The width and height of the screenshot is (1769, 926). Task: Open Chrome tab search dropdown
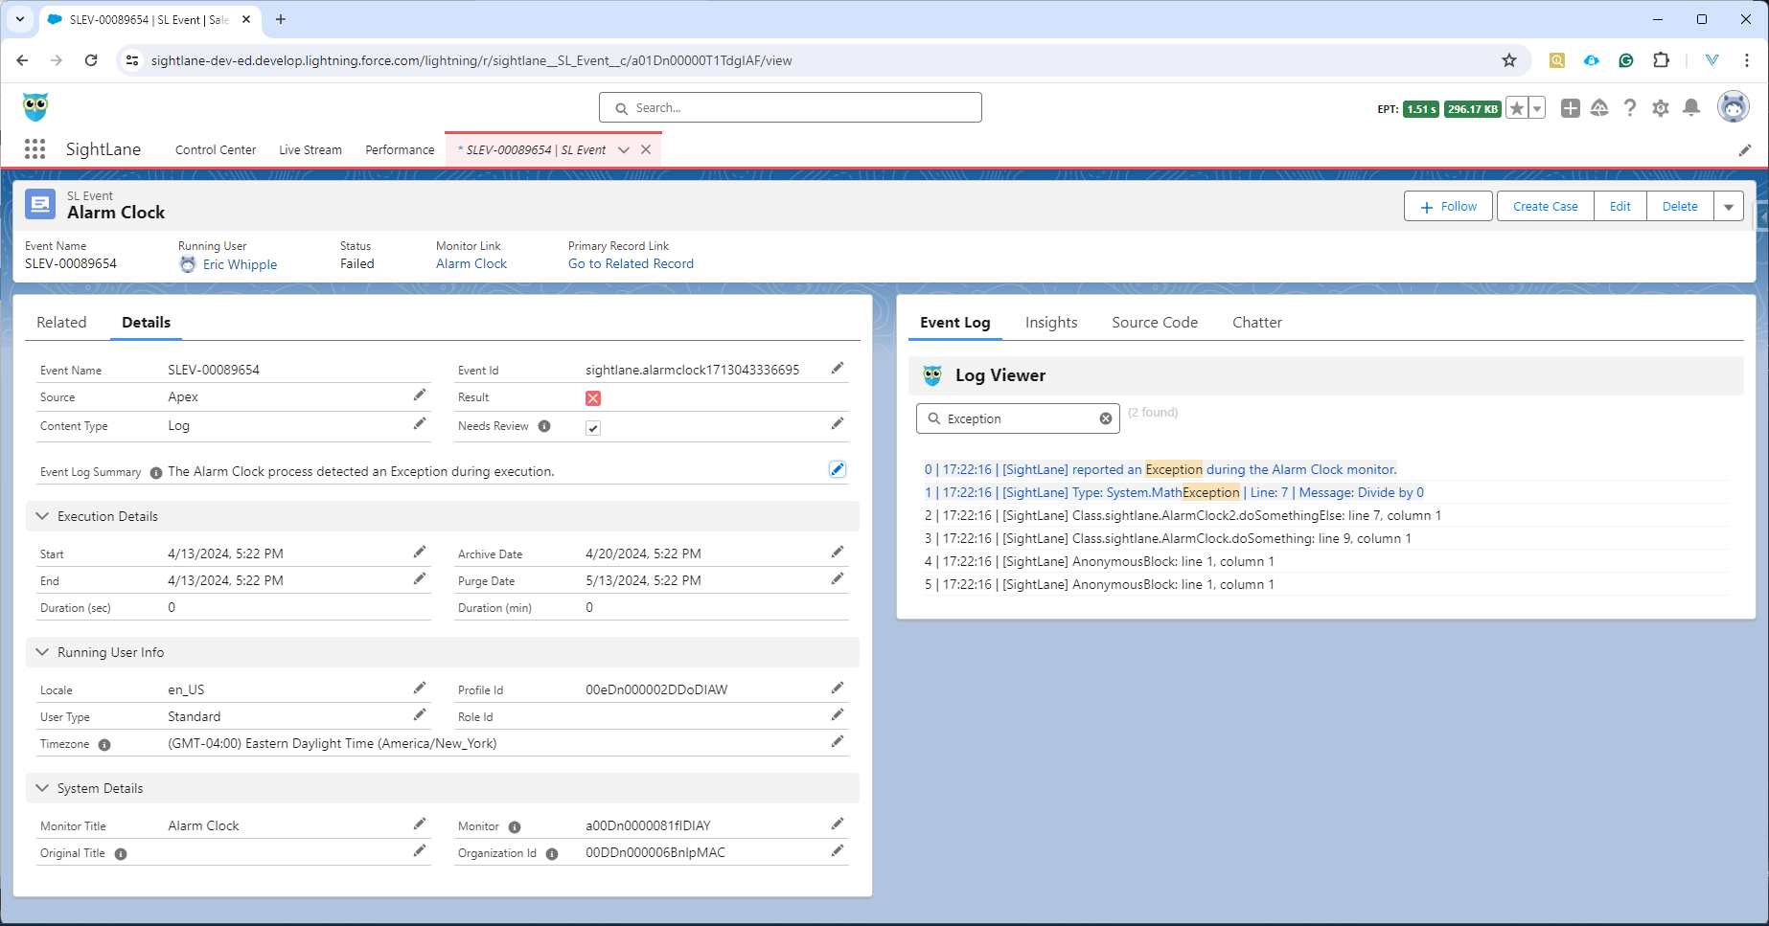pyautogui.click(x=20, y=19)
